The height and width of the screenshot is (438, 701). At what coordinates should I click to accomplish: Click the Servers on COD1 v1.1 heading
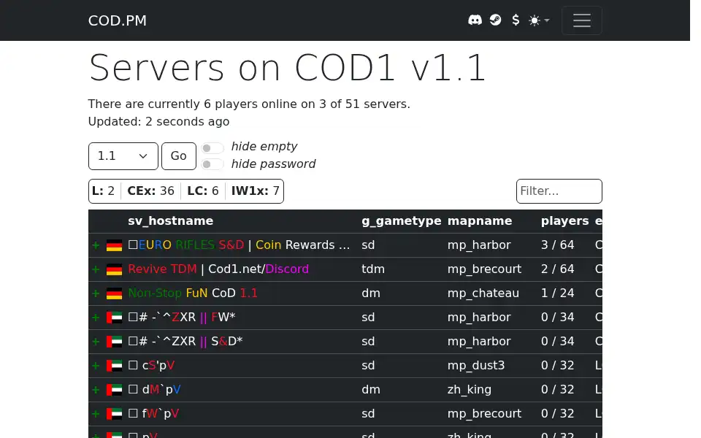point(287,67)
